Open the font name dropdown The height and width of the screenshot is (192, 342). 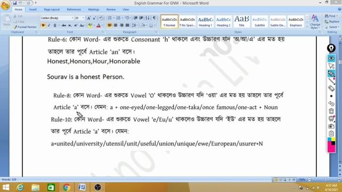pos(73,18)
